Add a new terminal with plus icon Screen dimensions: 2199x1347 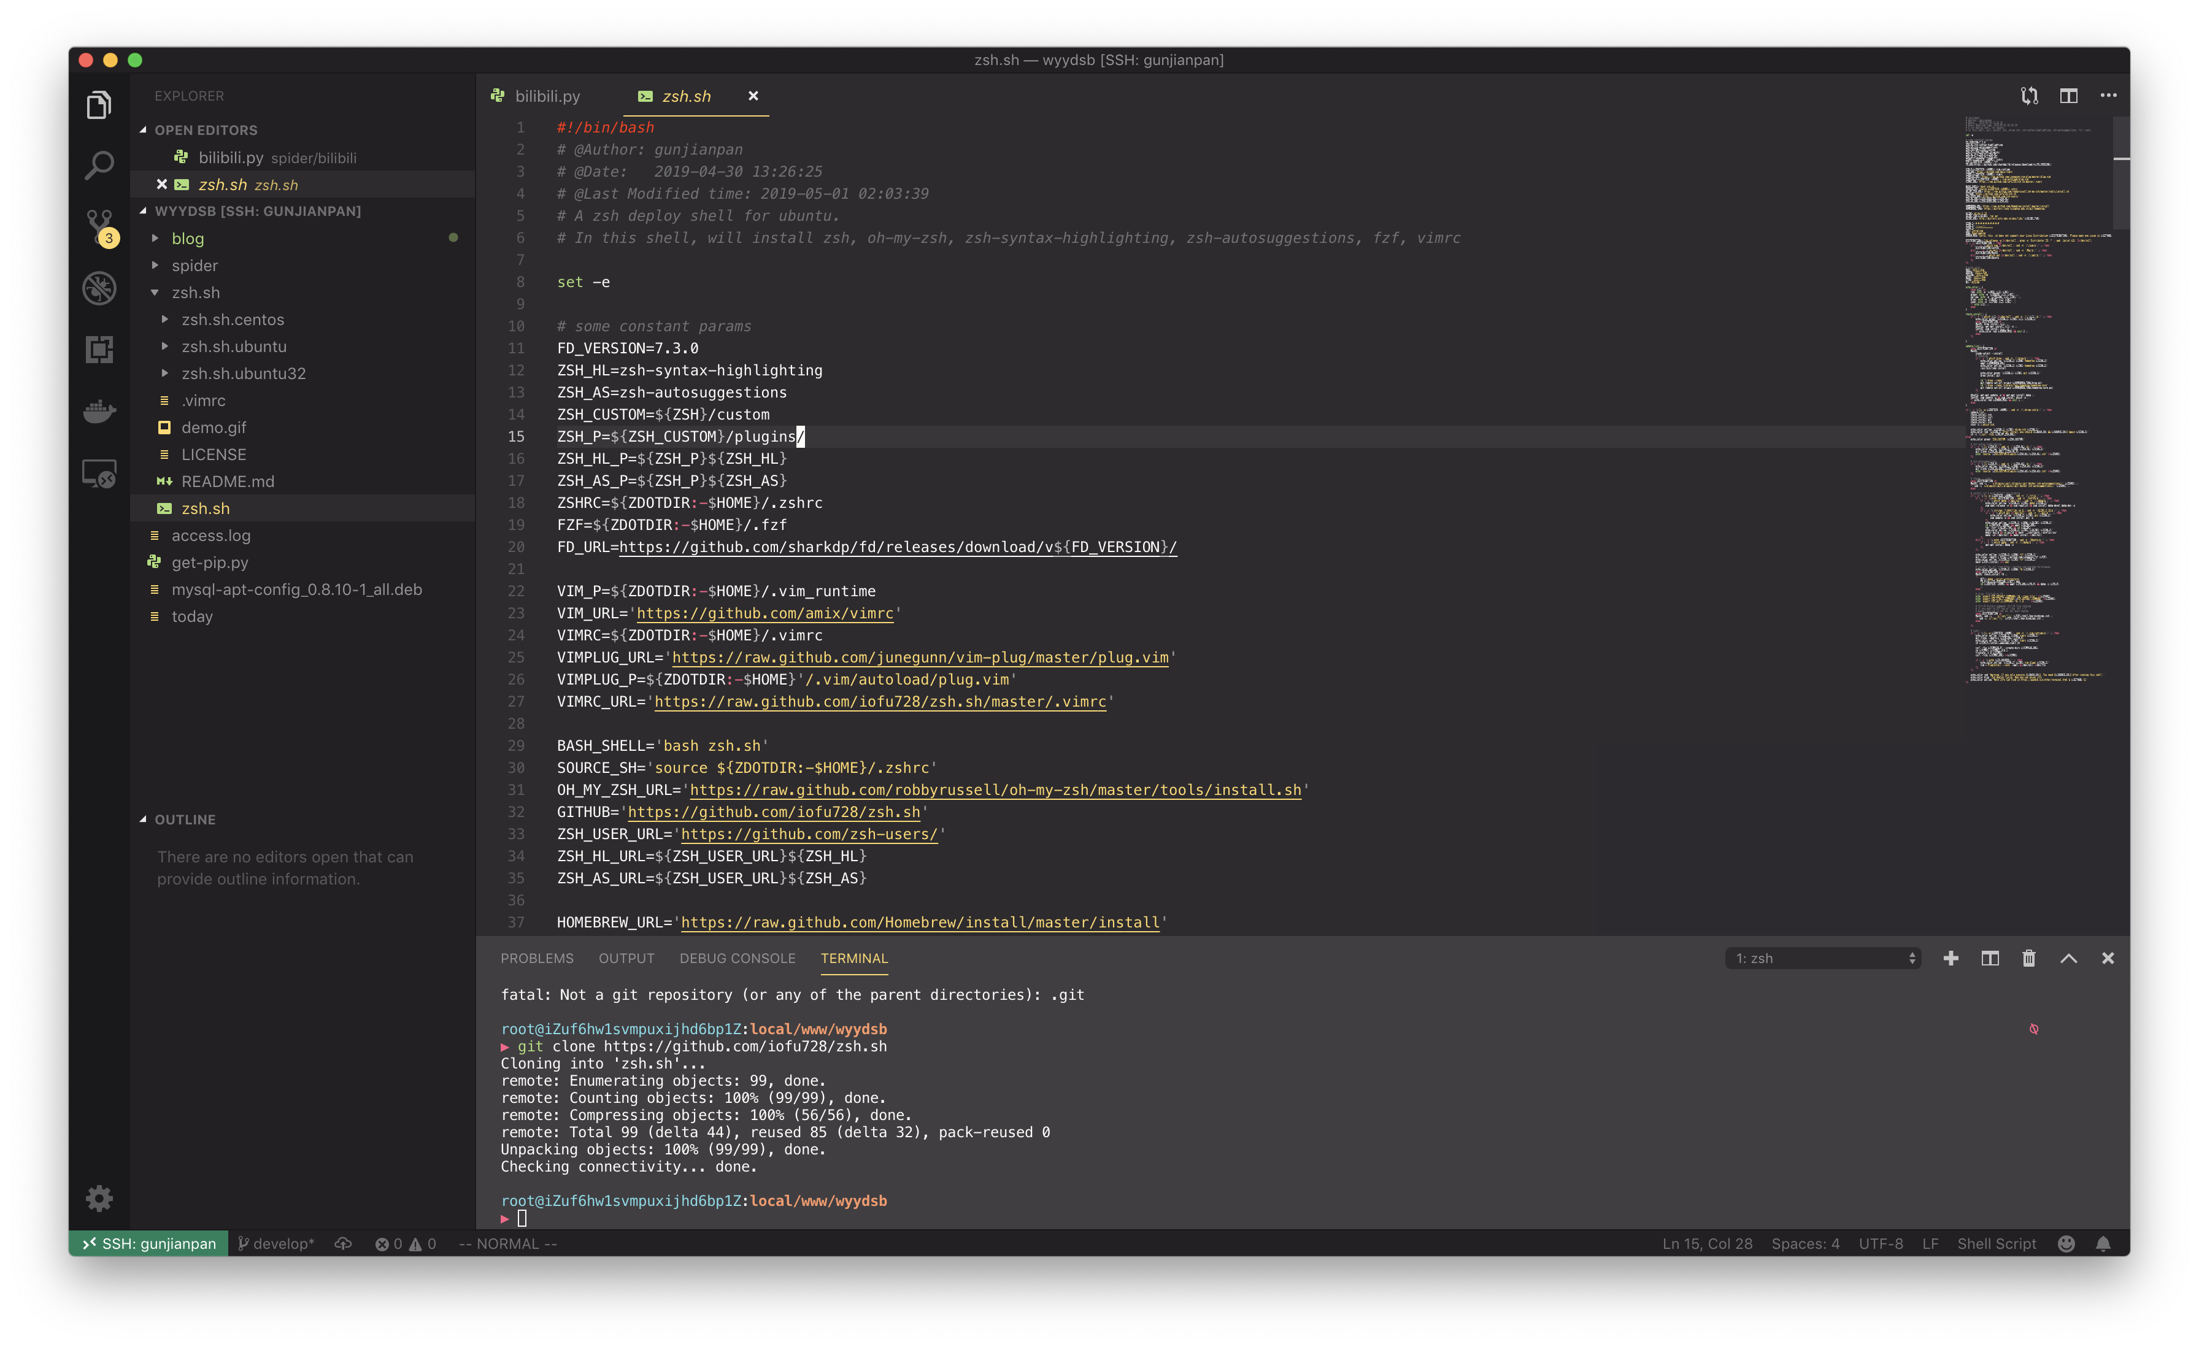[x=1951, y=958]
